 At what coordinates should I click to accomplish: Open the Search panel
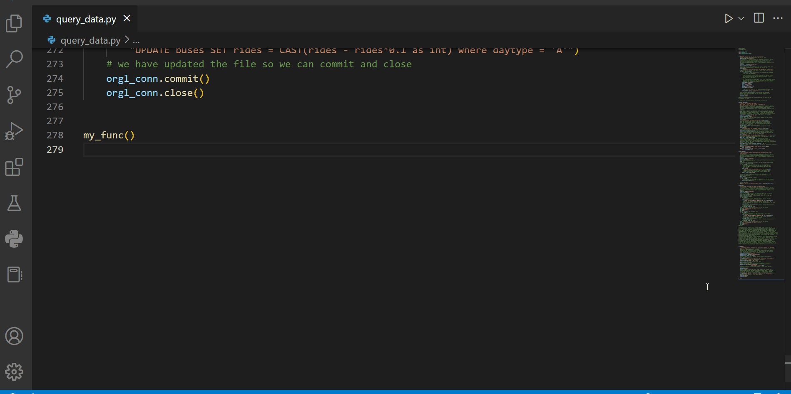pyautogui.click(x=15, y=59)
